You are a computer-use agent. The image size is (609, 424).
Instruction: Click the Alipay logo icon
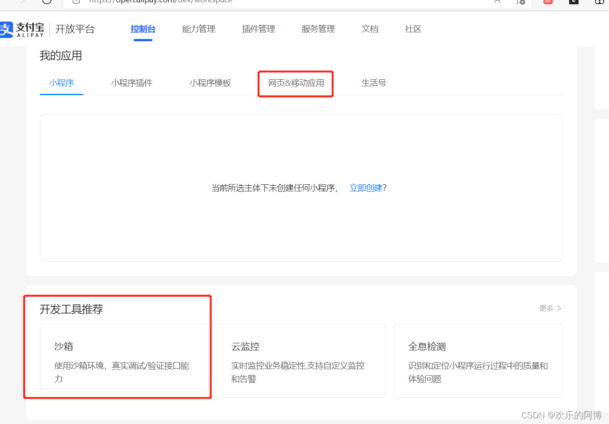[6, 30]
